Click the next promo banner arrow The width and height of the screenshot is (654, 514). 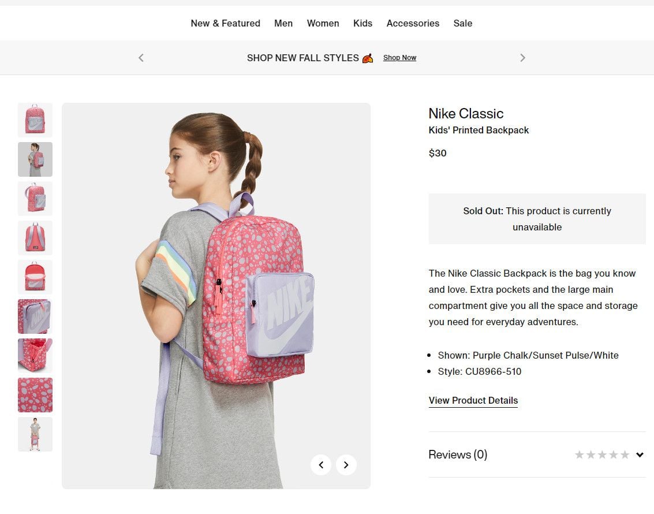(x=522, y=58)
